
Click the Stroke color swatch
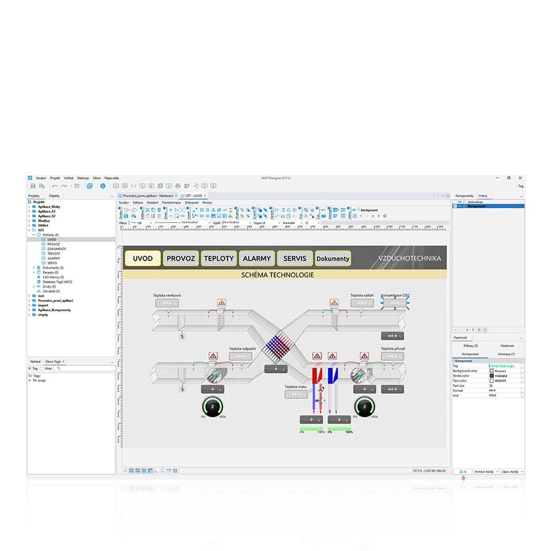pos(492,375)
